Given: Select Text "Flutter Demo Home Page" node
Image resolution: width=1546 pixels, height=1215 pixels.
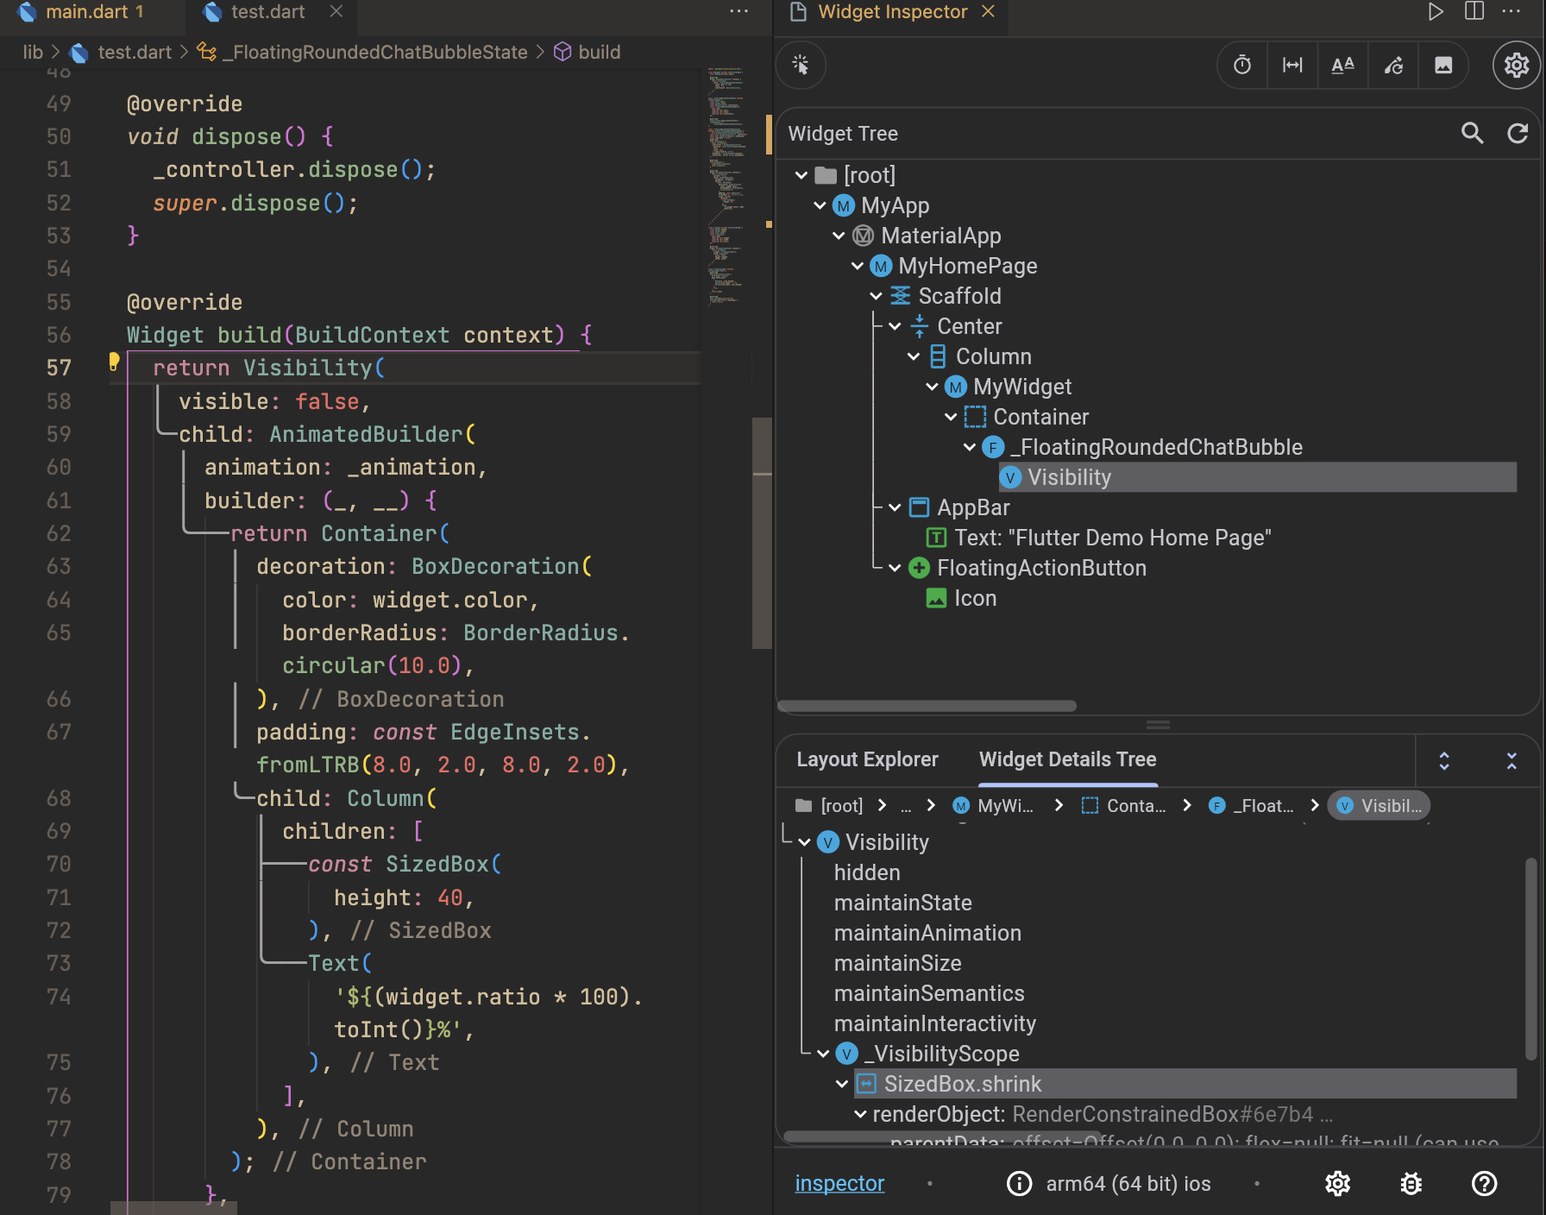Looking at the screenshot, I should [x=1098, y=538].
